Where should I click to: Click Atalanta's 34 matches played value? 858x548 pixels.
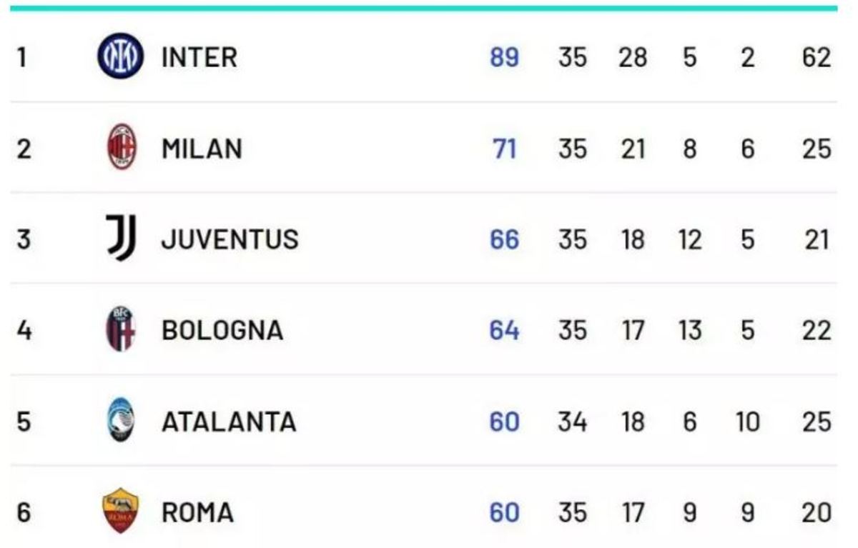pyautogui.click(x=572, y=422)
